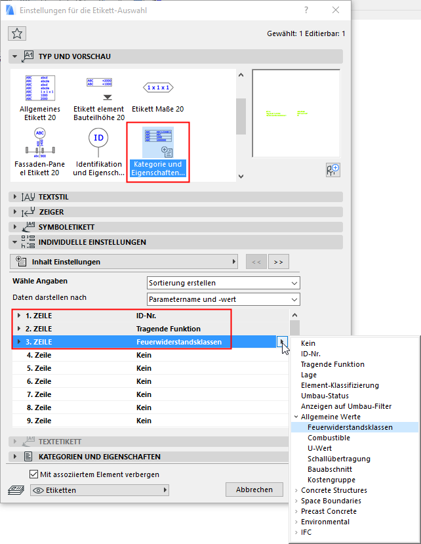Click the popup arrow on 3. ZEILE
This screenshot has width=421, height=544.
click(281, 342)
